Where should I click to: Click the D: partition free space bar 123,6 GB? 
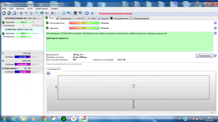click(23, 64)
